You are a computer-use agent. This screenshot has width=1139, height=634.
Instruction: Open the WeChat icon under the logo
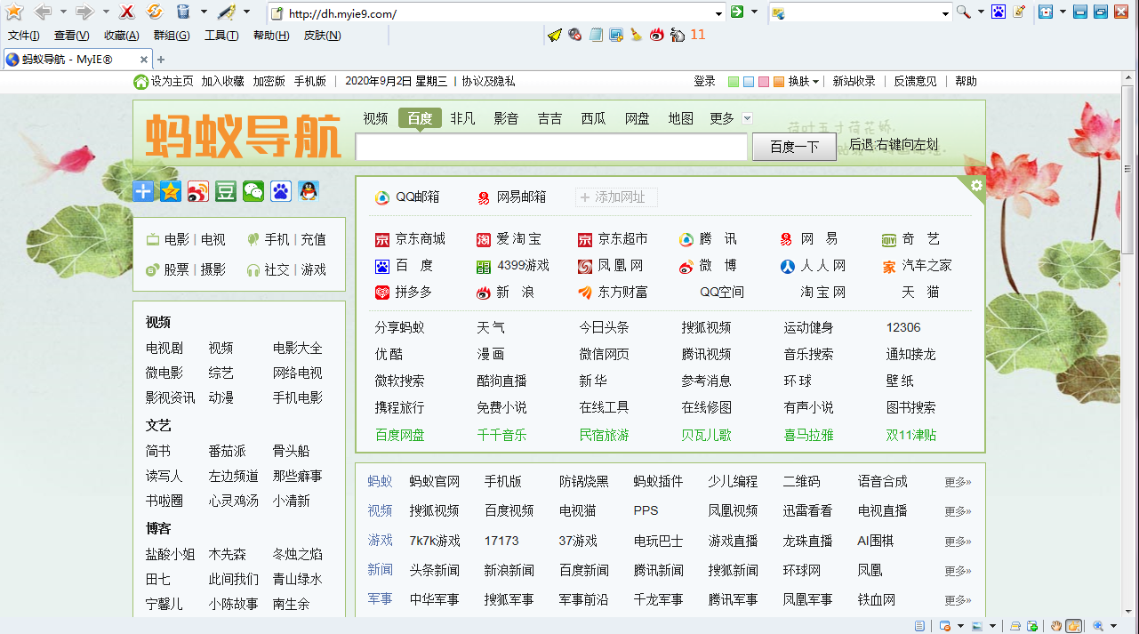(x=253, y=191)
